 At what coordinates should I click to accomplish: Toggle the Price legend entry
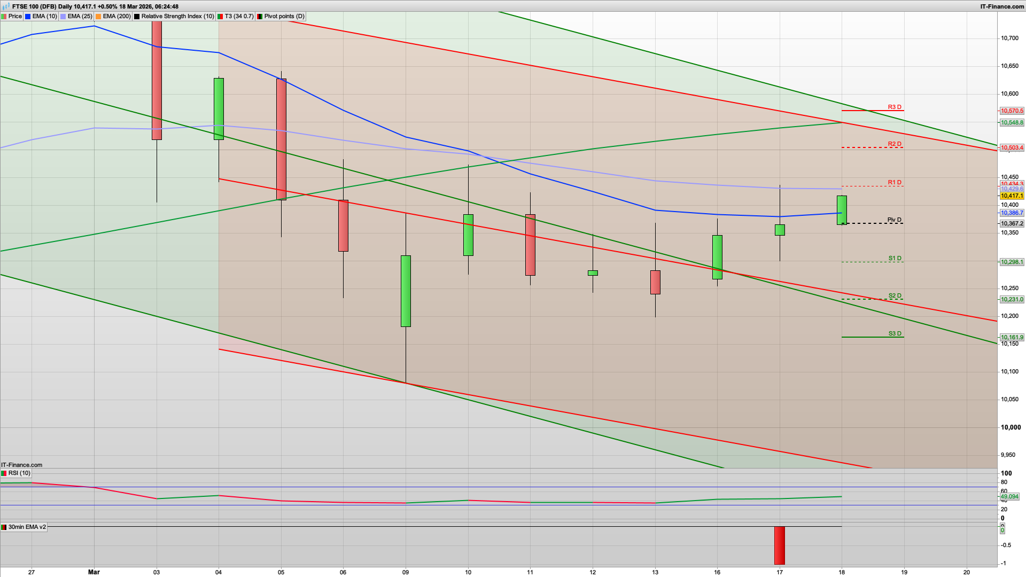tap(14, 16)
